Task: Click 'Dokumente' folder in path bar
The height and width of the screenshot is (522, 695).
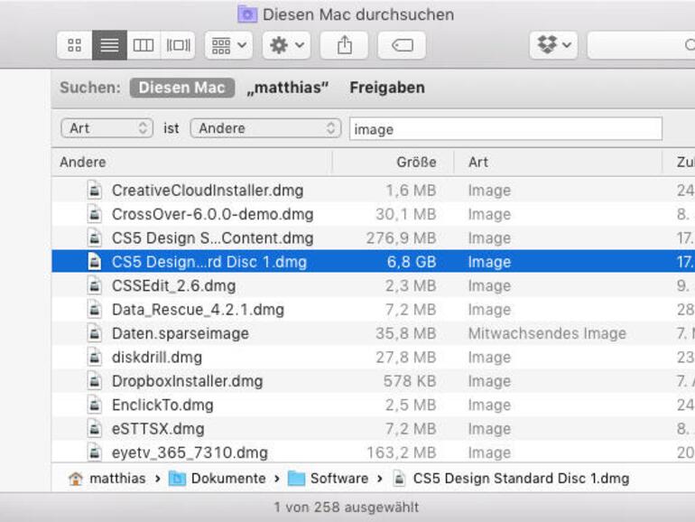Action: tap(218, 479)
